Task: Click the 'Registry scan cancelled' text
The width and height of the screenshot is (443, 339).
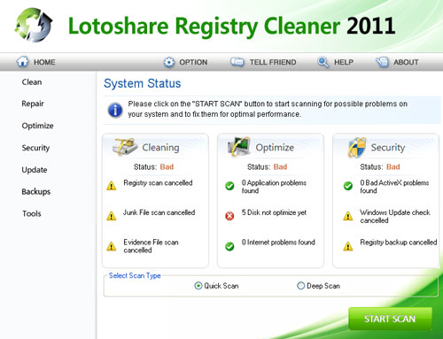Action: tap(158, 183)
